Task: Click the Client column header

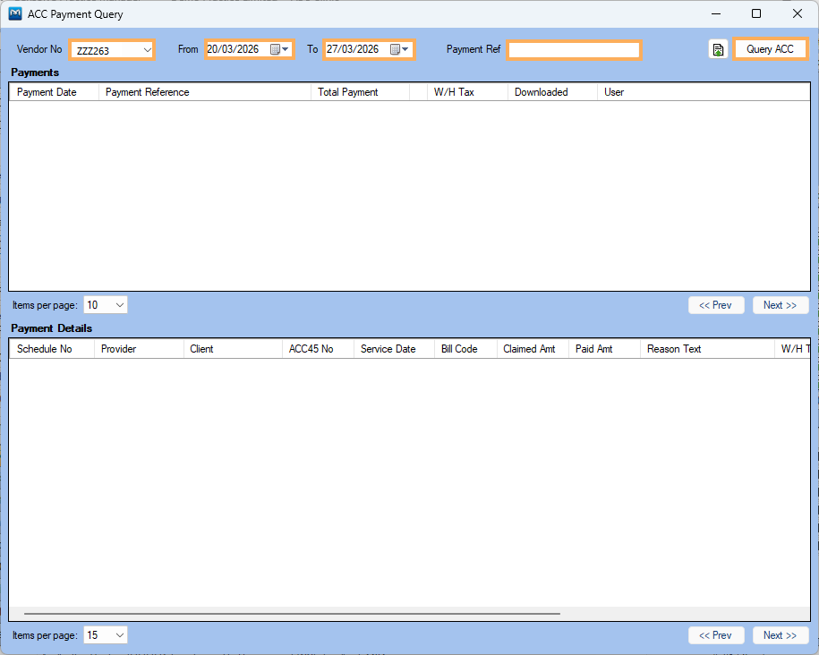Action: pos(233,349)
